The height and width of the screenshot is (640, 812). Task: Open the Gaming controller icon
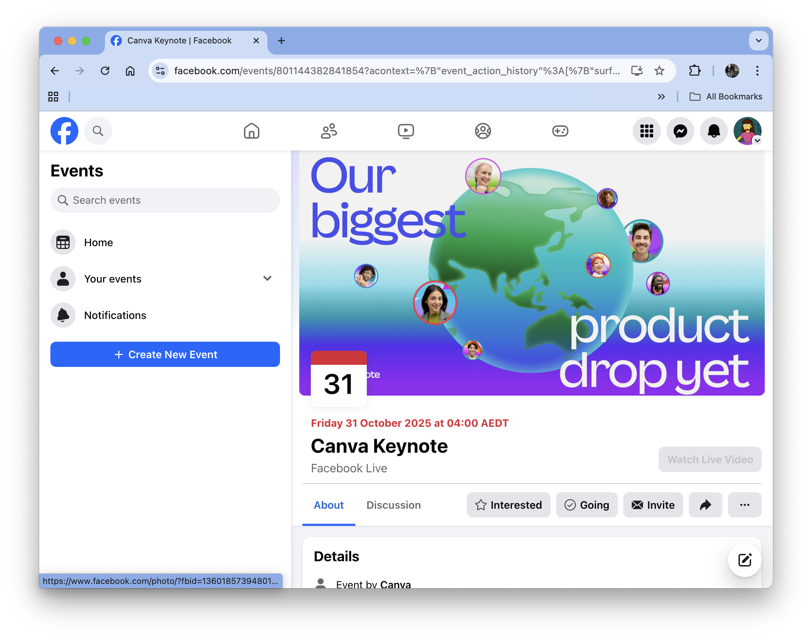560,131
